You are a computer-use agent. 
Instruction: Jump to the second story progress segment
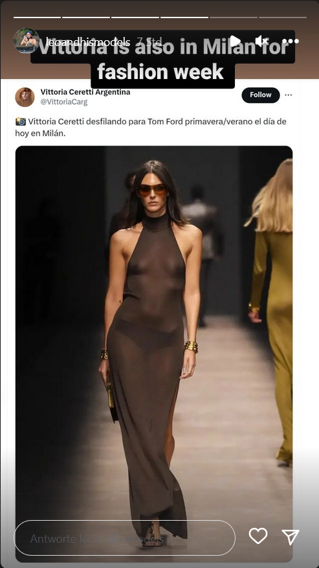pos(86,17)
